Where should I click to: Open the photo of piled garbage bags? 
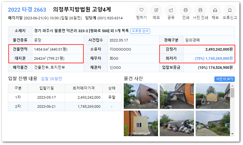click(177, 123)
